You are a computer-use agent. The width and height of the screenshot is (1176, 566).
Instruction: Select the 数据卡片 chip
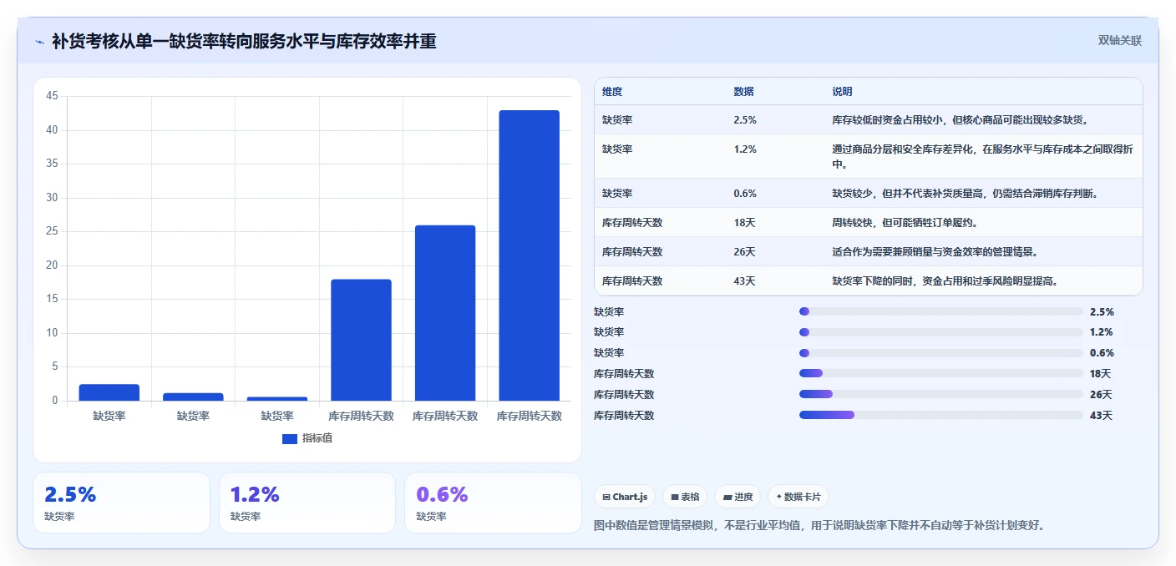pyautogui.click(x=798, y=497)
